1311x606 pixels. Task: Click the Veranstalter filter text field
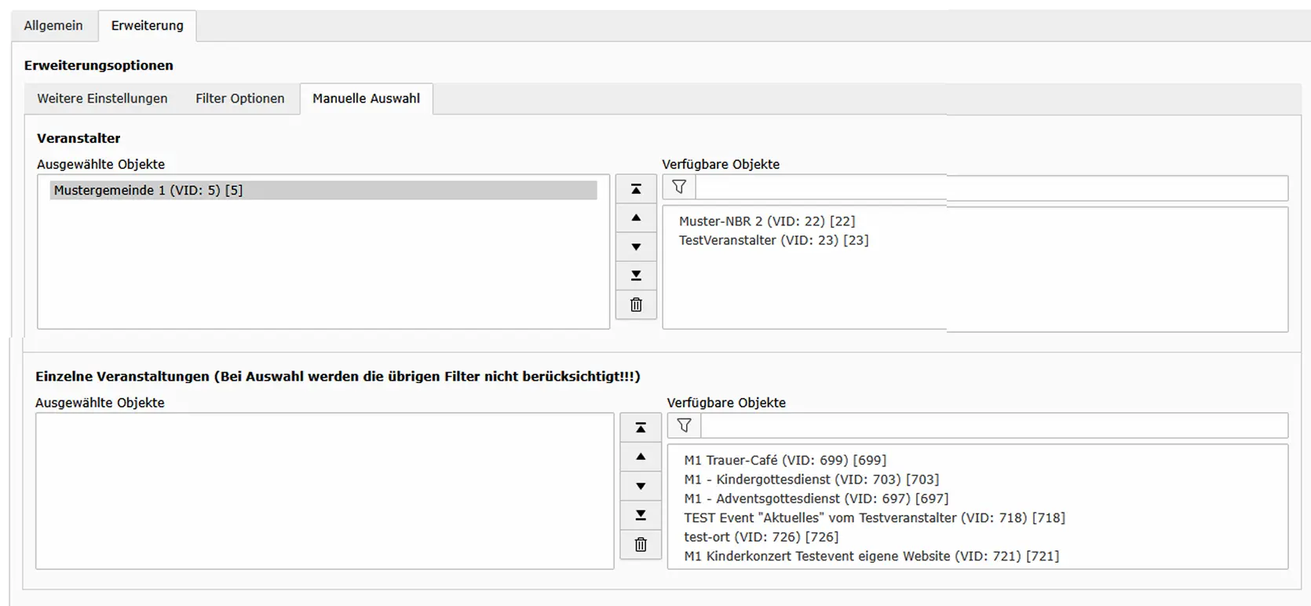point(991,188)
